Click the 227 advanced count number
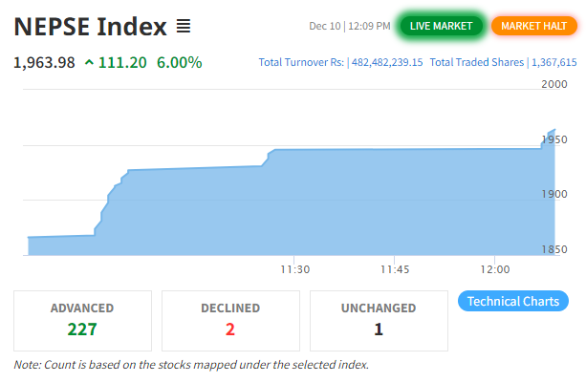The image size is (586, 383). (82, 330)
